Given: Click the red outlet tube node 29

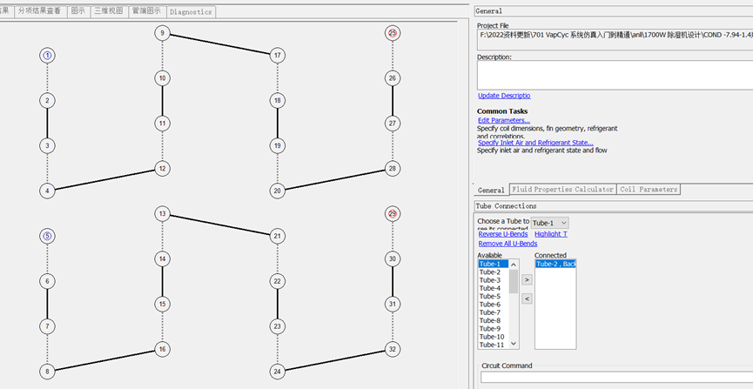Looking at the screenshot, I should coord(393,214).
